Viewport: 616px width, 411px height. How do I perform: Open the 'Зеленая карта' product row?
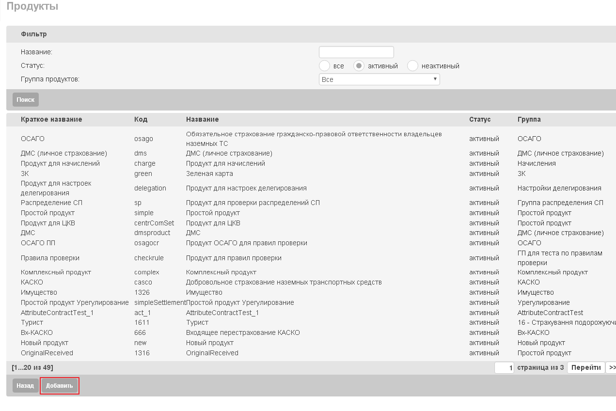click(x=311, y=174)
